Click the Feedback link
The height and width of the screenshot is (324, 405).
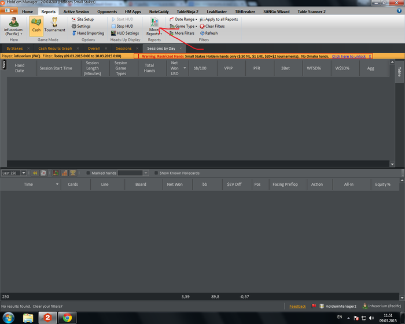point(297,306)
